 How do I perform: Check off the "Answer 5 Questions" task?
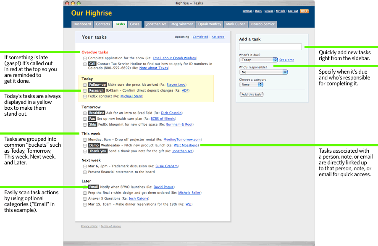[x=85, y=199]
